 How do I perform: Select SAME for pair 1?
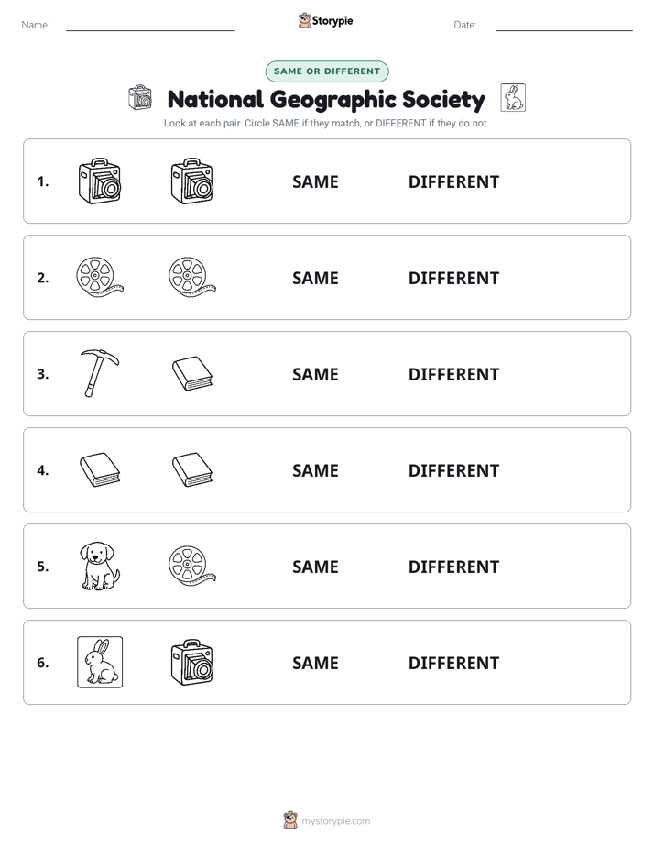coord(316,182)
